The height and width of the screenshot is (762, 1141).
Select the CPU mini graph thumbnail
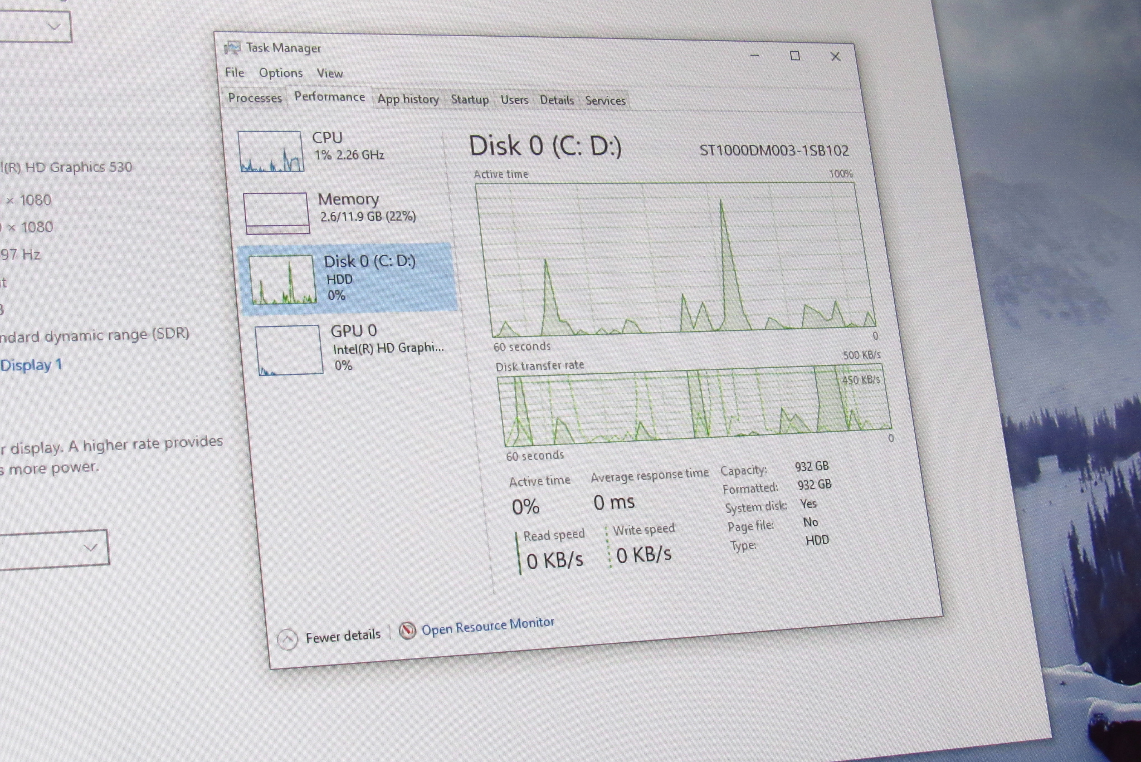coord(271,151)
